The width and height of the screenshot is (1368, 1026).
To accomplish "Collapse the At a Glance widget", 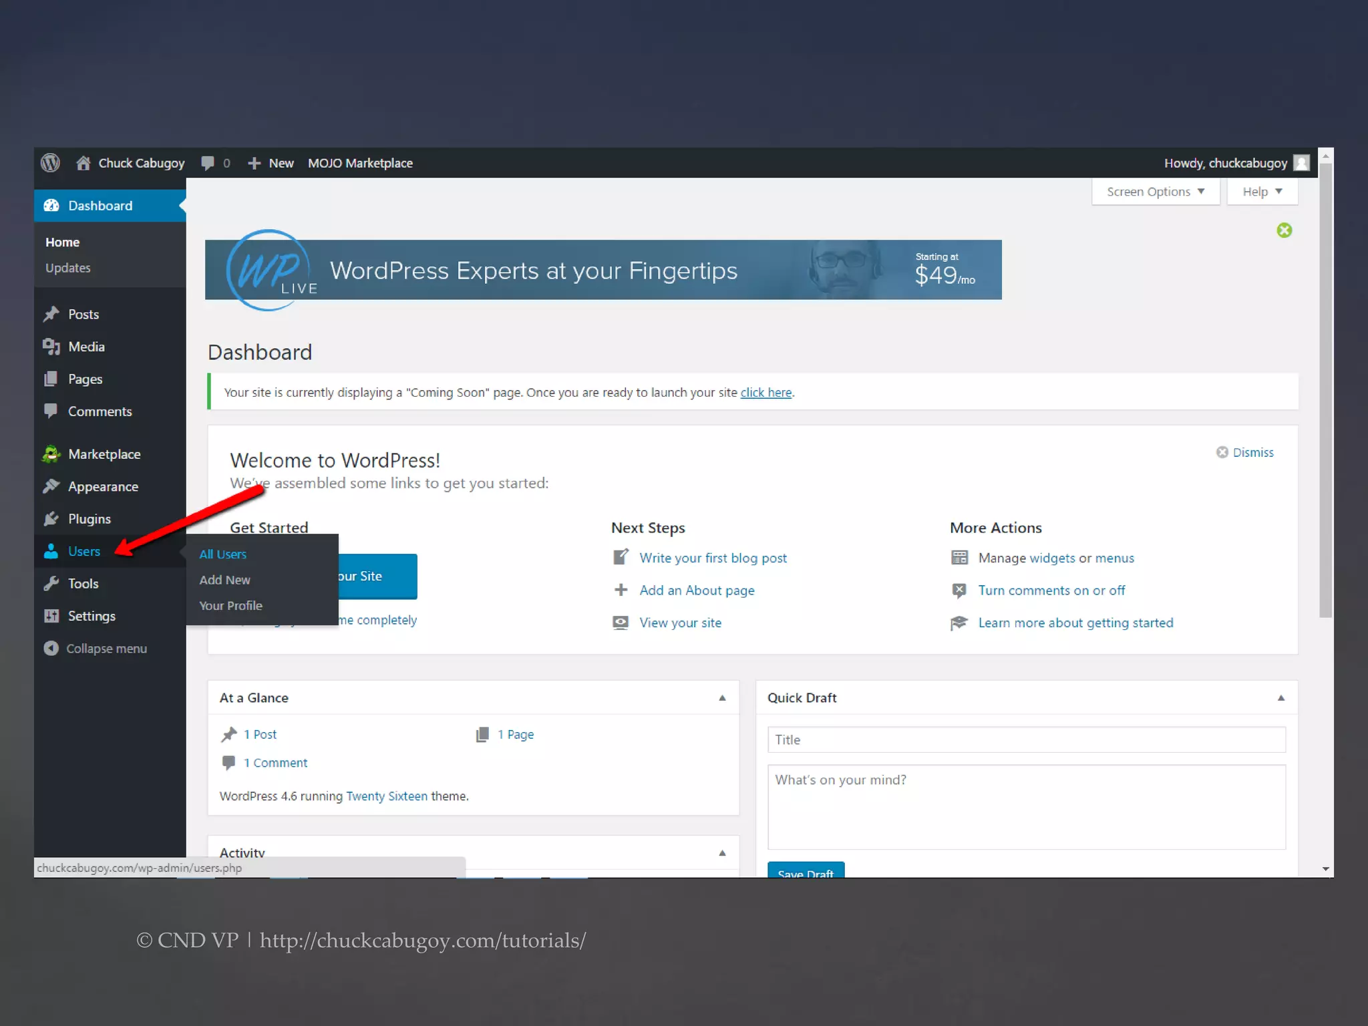I will 722,698.
